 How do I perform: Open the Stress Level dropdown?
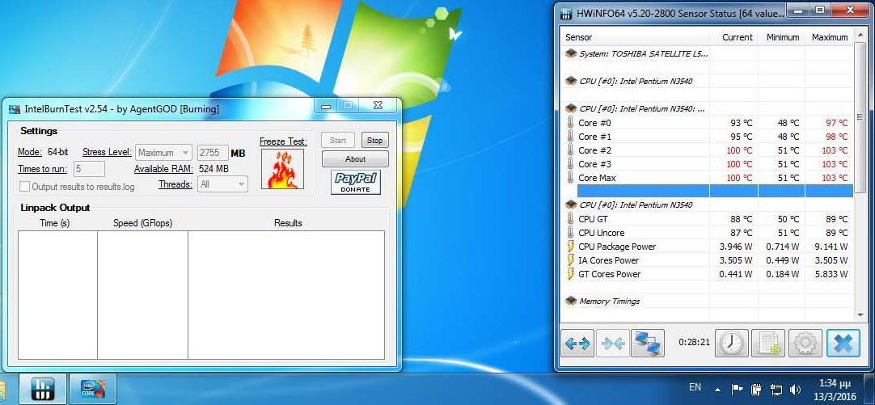pyautogui.click(x=163, y=153)
